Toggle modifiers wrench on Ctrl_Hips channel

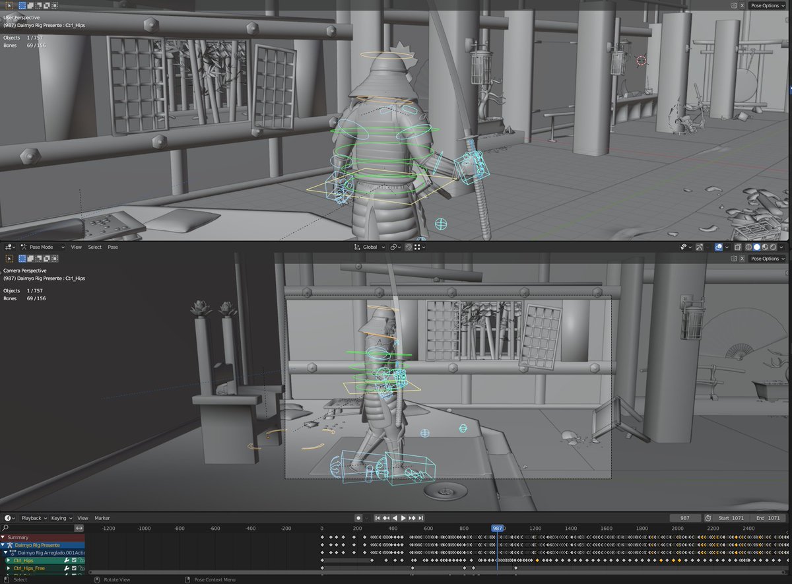click(x=67, y=560)
